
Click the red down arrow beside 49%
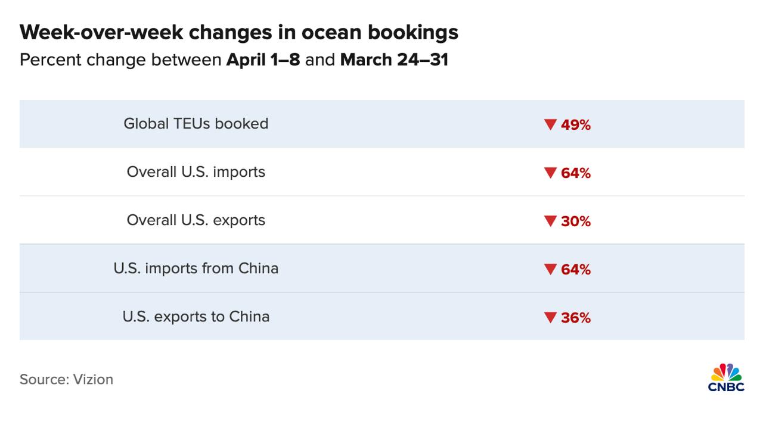click(550, 124)
